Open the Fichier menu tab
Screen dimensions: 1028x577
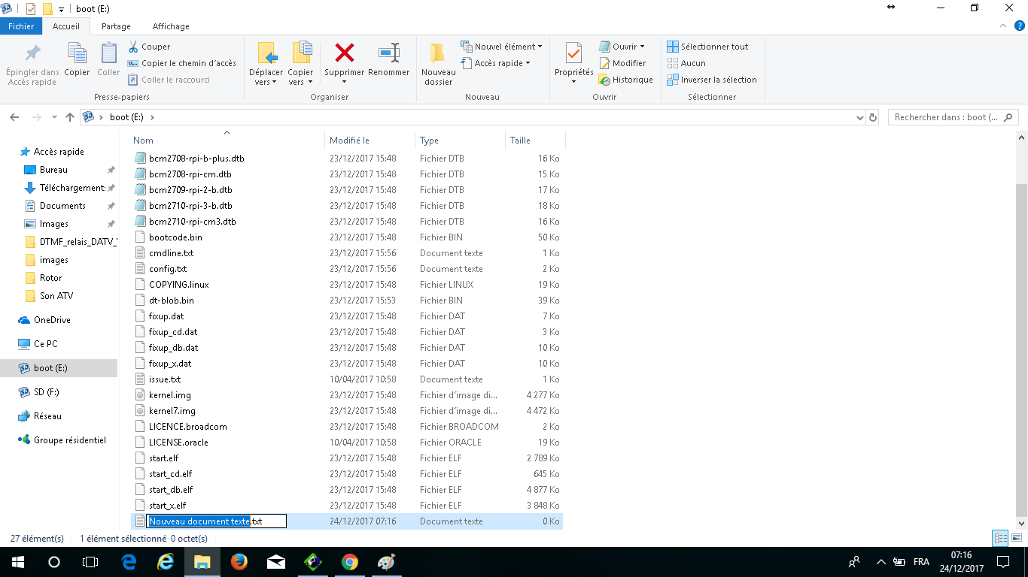pos(21,26)
